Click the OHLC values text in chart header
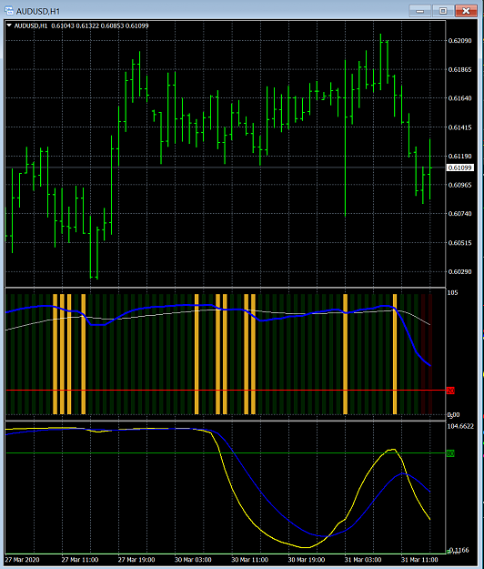484x569 pixels. (x=100, y=25)
